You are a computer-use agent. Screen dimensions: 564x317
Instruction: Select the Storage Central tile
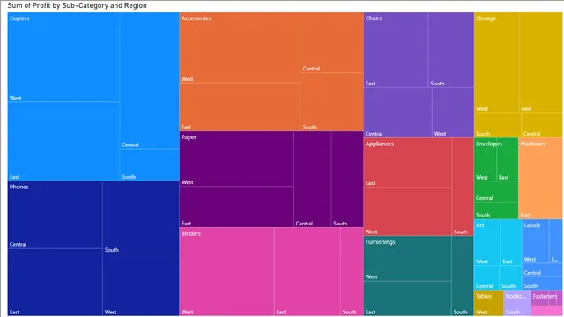(x=542, y=125)
